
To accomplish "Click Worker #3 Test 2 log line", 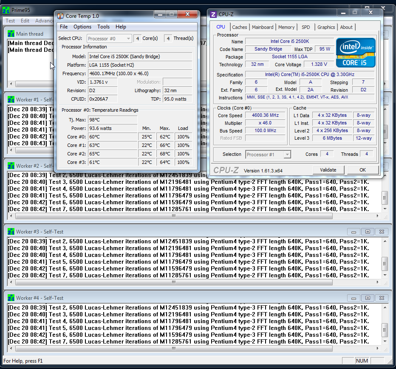I will tap(188, 241).
